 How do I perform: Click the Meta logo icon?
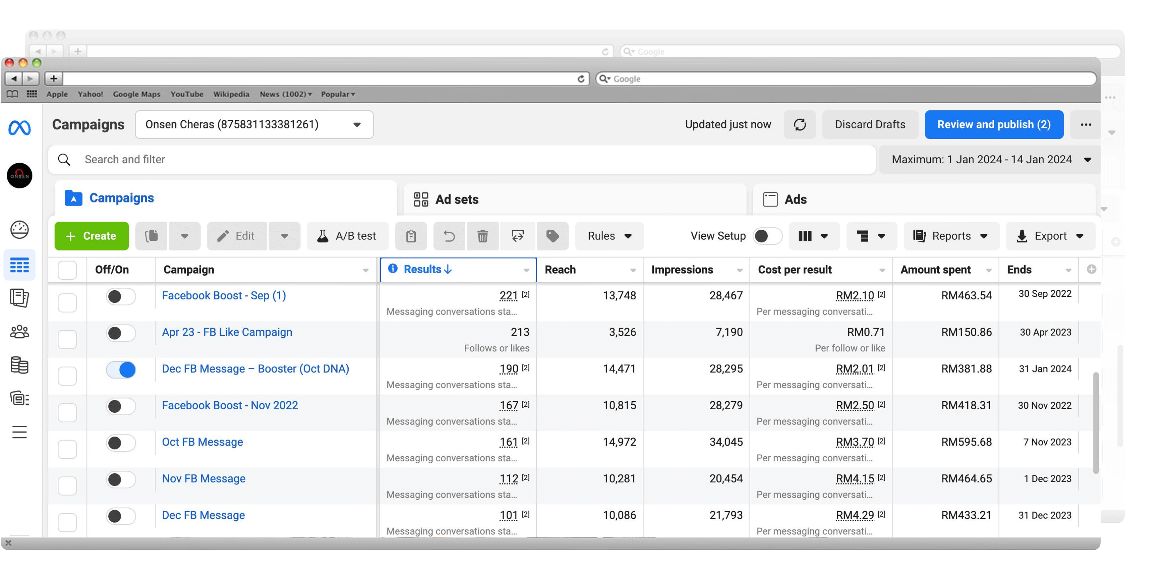pos(19,128)
